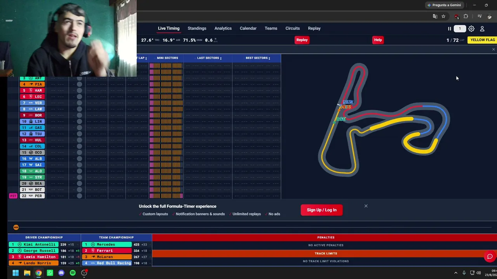Open the live chat bubble icon
This screenshot has height=279, width=497.
[x=490, y=257]
